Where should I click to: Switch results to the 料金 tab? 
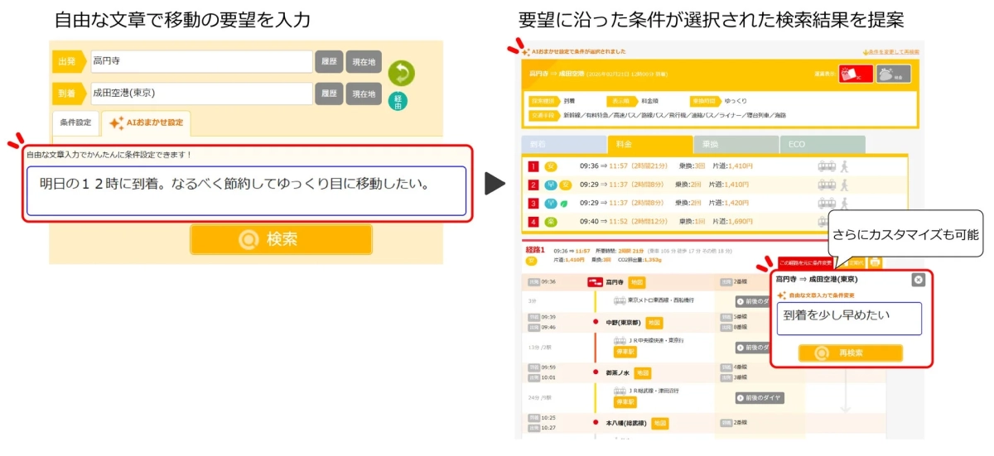click(x=650, y=144)
